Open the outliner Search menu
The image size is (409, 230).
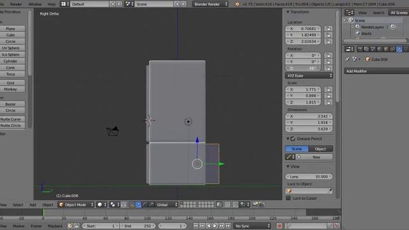378,13
